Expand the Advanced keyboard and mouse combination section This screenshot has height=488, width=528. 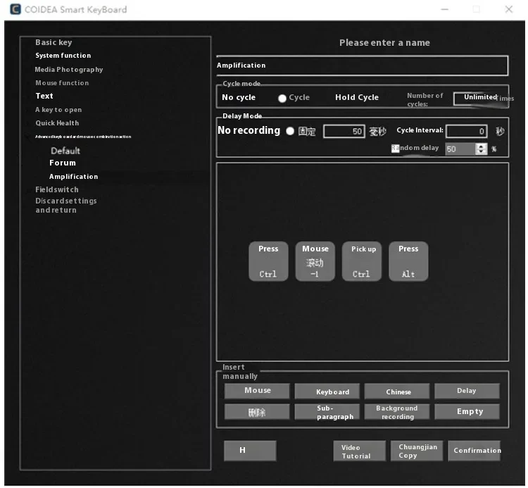coord(83,137)
